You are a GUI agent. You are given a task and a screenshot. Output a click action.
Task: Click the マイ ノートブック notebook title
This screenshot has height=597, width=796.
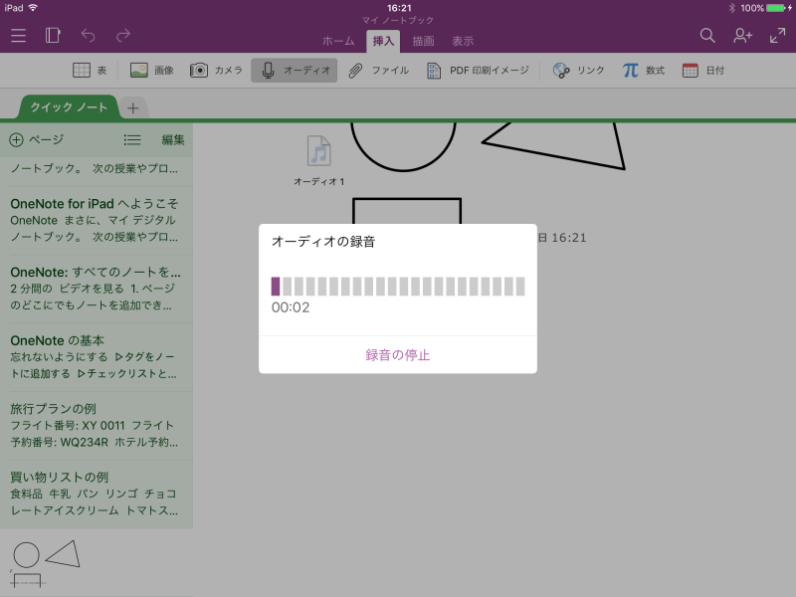(397, 20)
